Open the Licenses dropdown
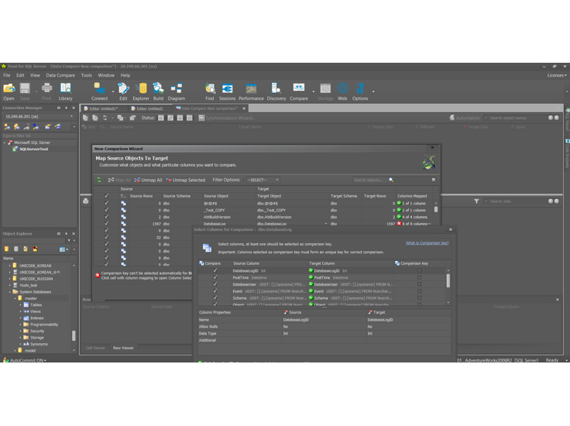The height and width of the screenshot is (426, 570). click(557, 75)
